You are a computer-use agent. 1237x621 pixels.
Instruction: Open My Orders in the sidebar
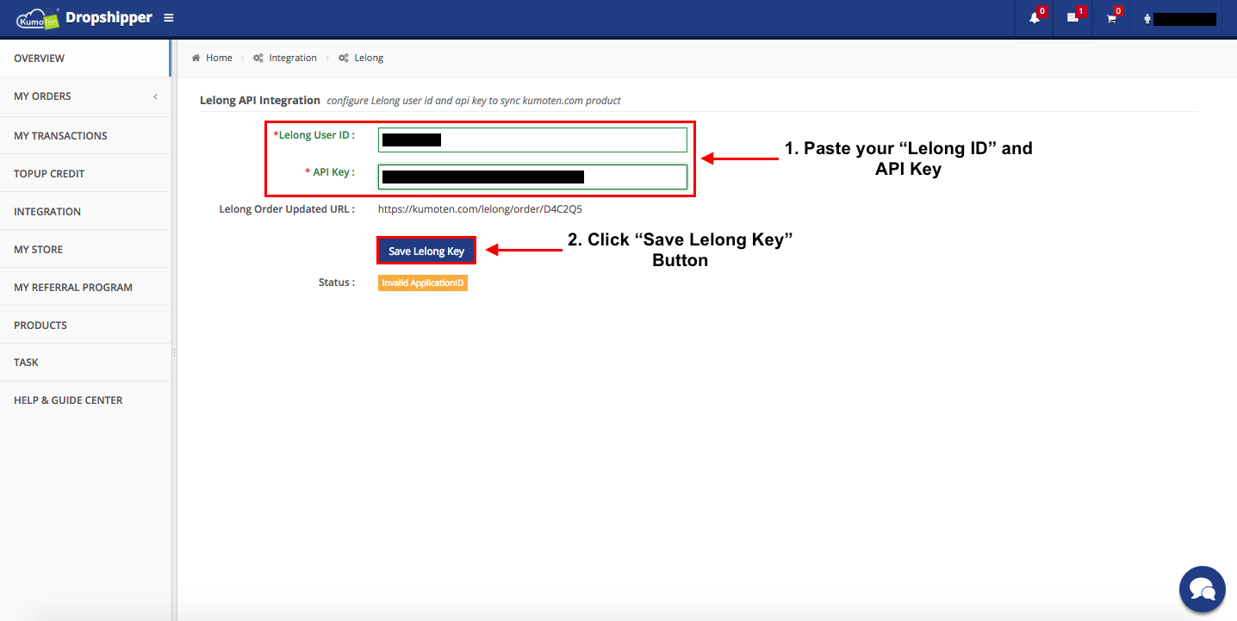(x=85, y=96)
